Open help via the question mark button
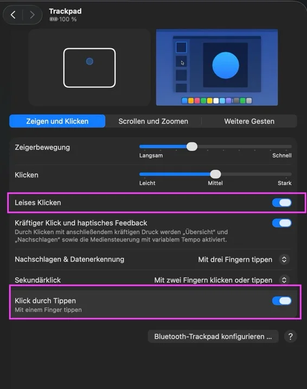Viewport: 307px width, 389px height. coord(290,336)
